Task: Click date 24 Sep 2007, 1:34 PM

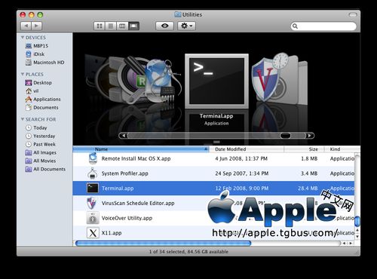Action: (242, 173)
